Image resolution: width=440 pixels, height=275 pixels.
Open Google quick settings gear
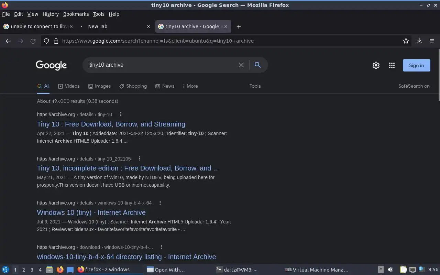tap(376, 65)
